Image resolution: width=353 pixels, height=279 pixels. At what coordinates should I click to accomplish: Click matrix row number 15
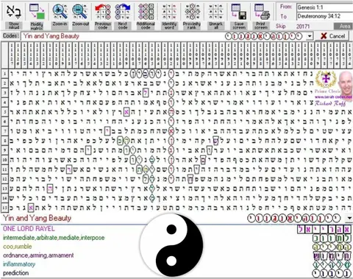coord(5,208)
